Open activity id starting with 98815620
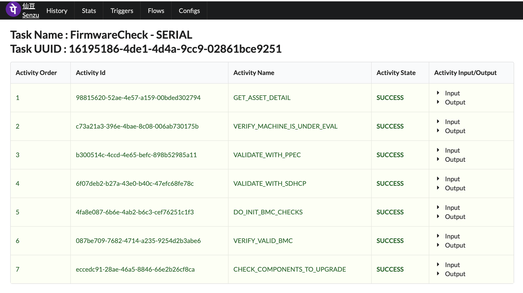Screen dimensions: 523x293 (x=138, y=98)
